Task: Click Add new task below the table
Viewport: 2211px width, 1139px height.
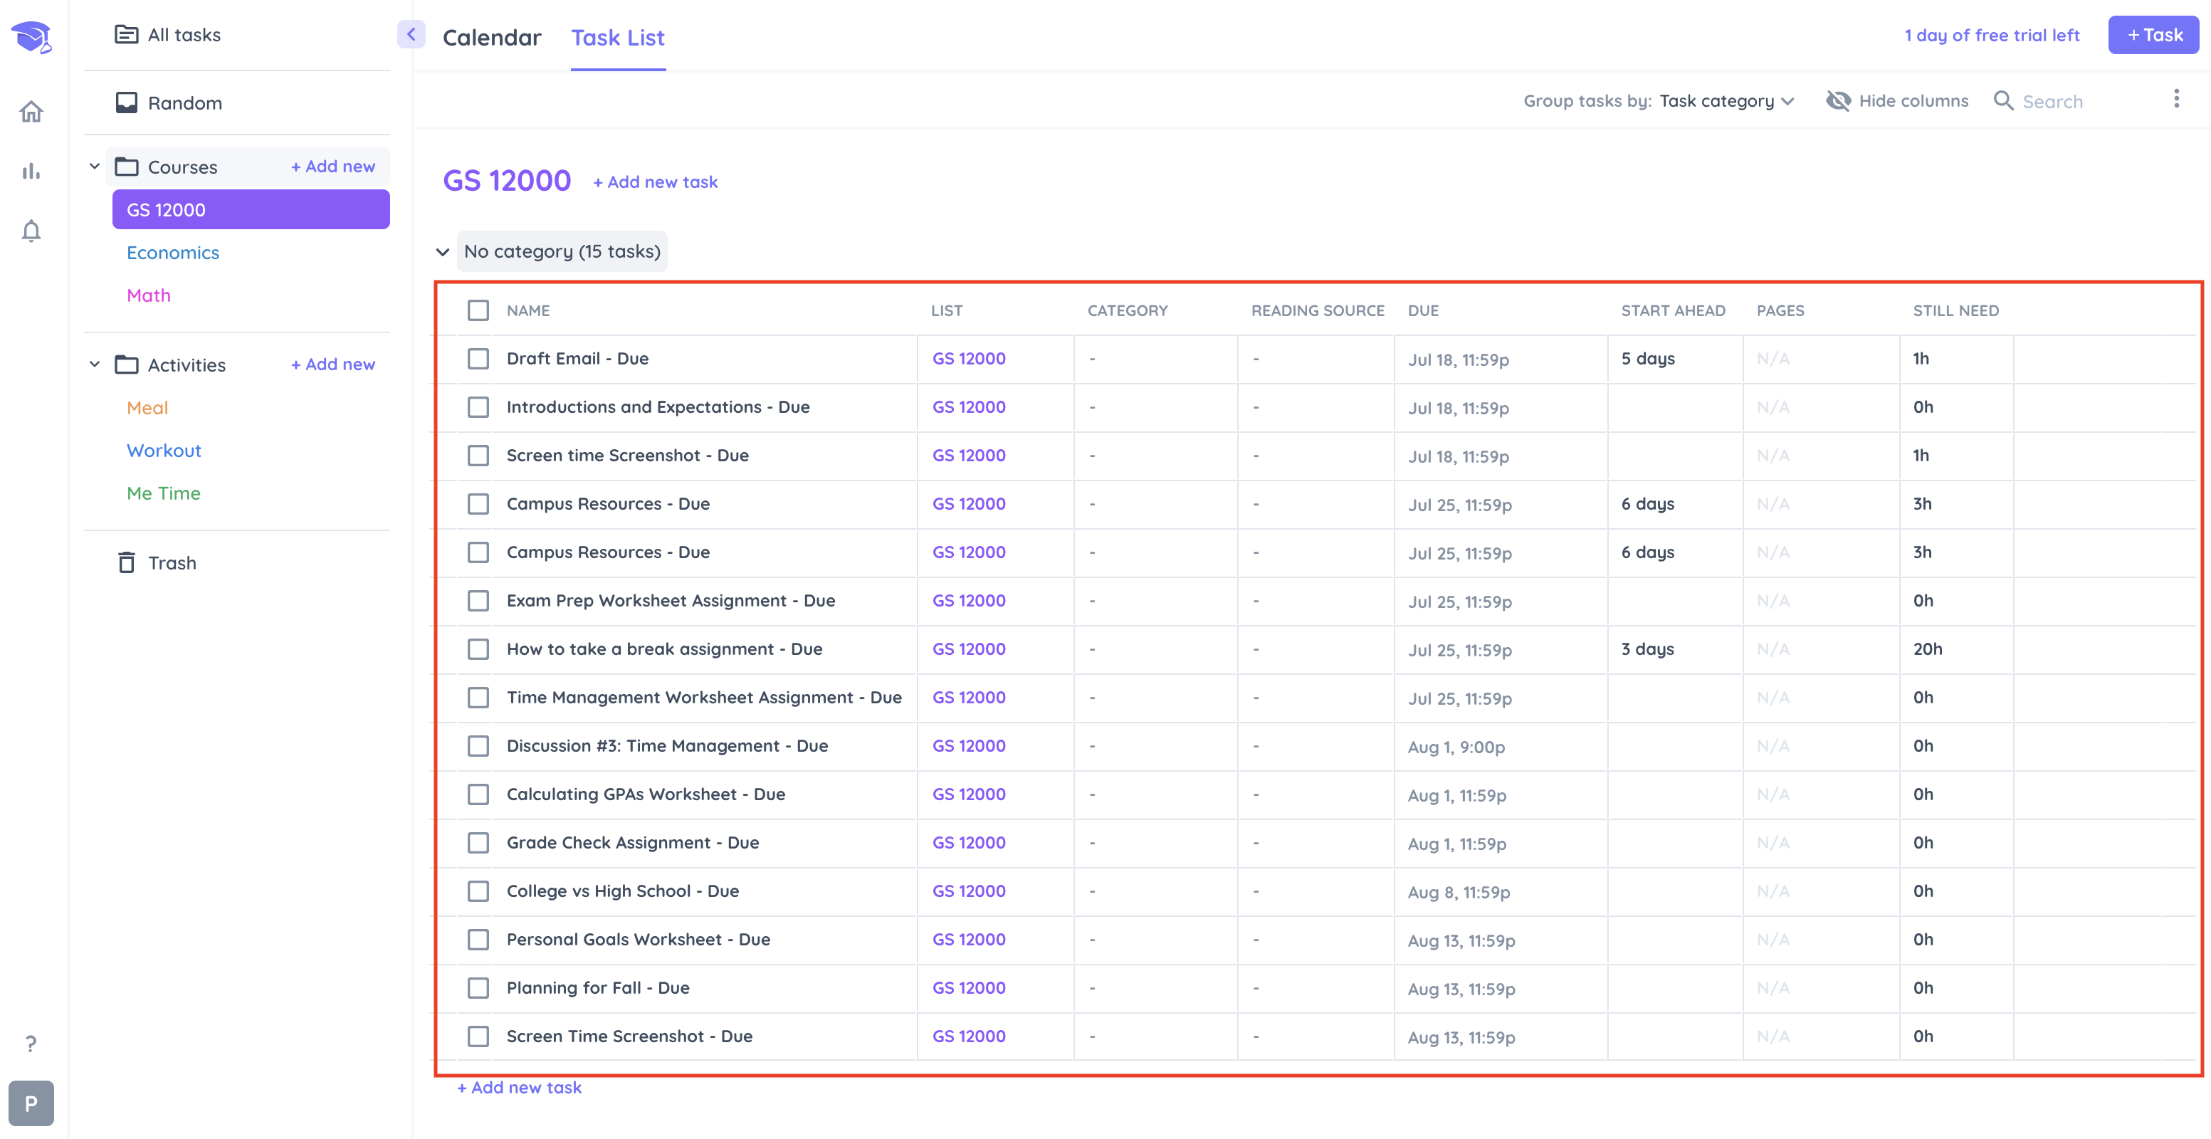Action: click(x=519, y=1088)
